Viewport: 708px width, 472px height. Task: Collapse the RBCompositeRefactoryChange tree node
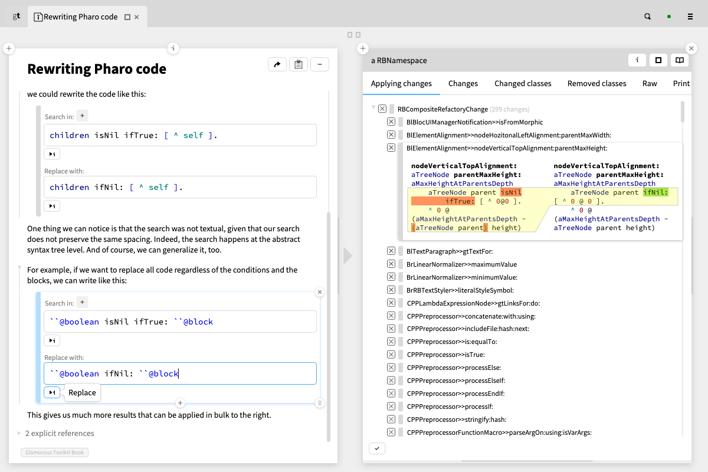[x=373, y=109]
